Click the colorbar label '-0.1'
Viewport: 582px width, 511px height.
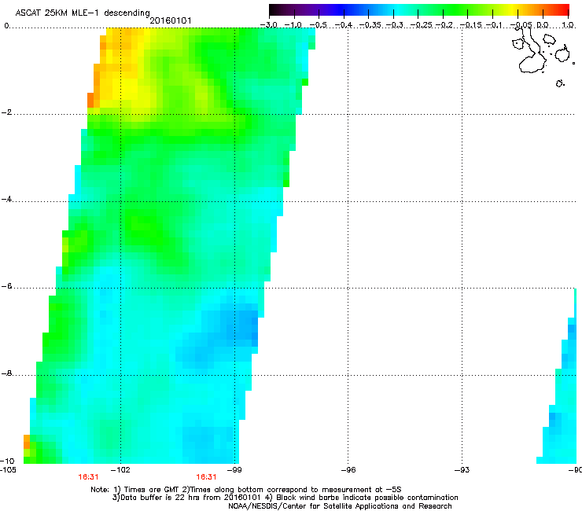(x=494, y=25)
